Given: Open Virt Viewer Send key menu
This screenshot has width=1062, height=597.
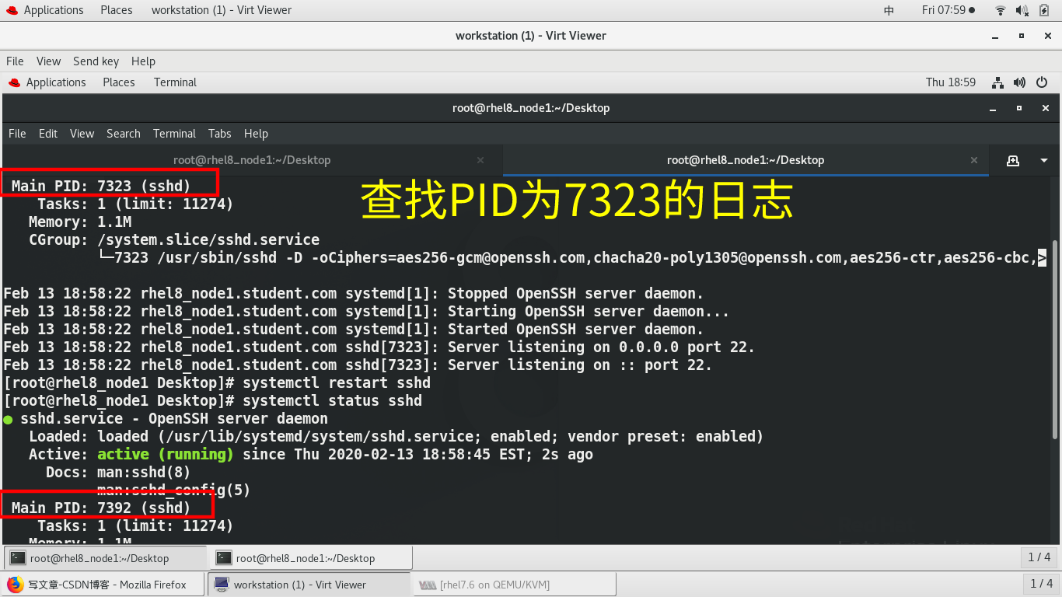Looking at the screenshot, I should coord(96,61).
